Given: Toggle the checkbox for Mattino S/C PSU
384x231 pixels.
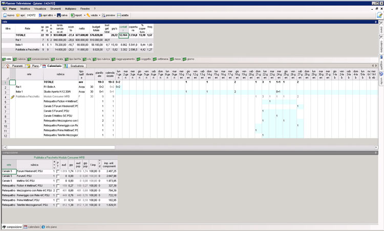Looking at the screenshot, I should coord(58,180).
